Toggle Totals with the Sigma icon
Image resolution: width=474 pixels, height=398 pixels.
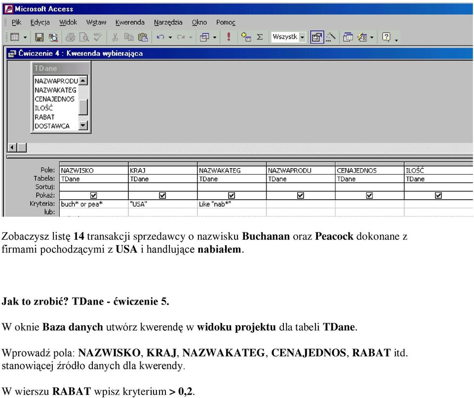pyautogui.click(x=259, y=37)
